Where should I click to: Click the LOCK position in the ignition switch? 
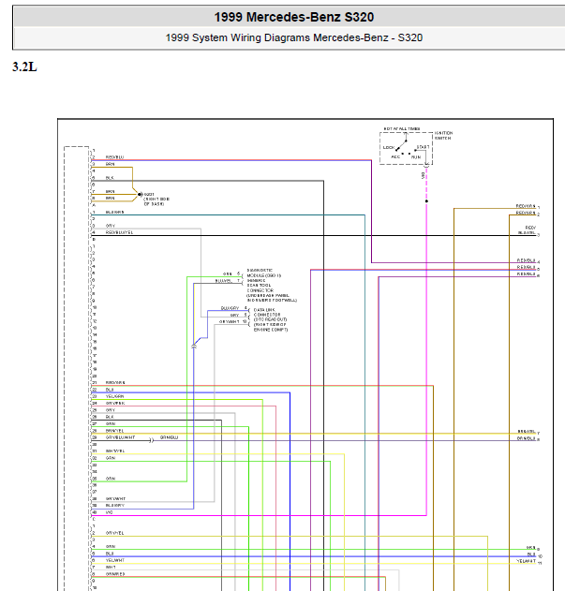pyautogui.click(x=389, y=147)
